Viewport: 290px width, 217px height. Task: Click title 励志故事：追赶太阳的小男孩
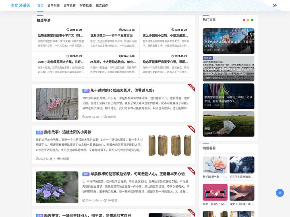pos(68,132)
